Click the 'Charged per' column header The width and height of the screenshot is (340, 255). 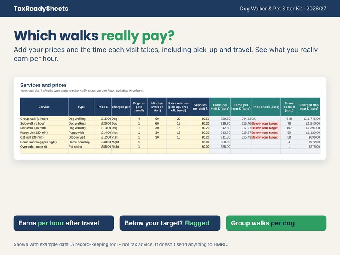[121, 107]
